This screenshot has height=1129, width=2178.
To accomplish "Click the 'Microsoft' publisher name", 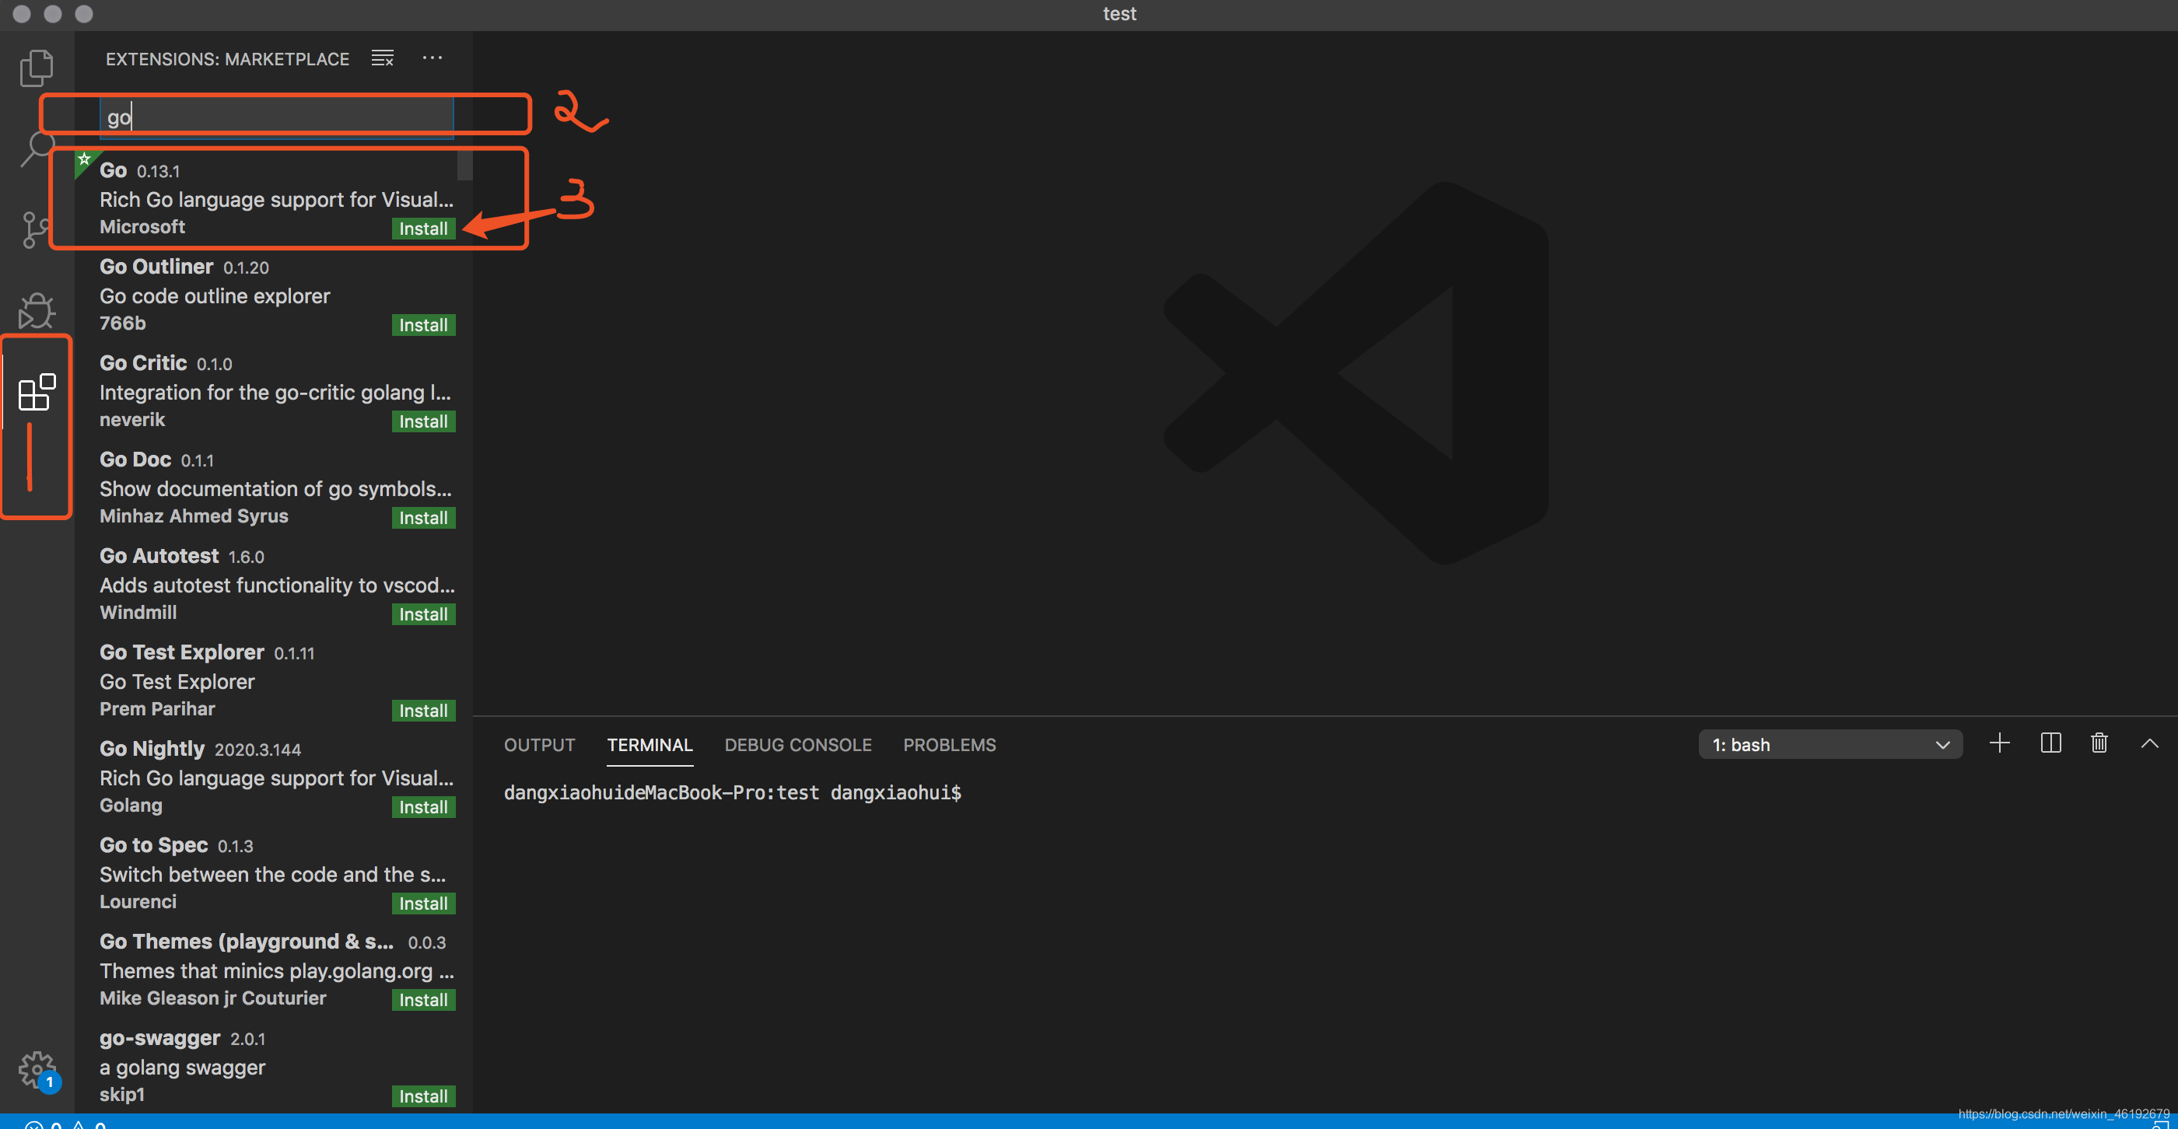I will click(x=142, y=226).
